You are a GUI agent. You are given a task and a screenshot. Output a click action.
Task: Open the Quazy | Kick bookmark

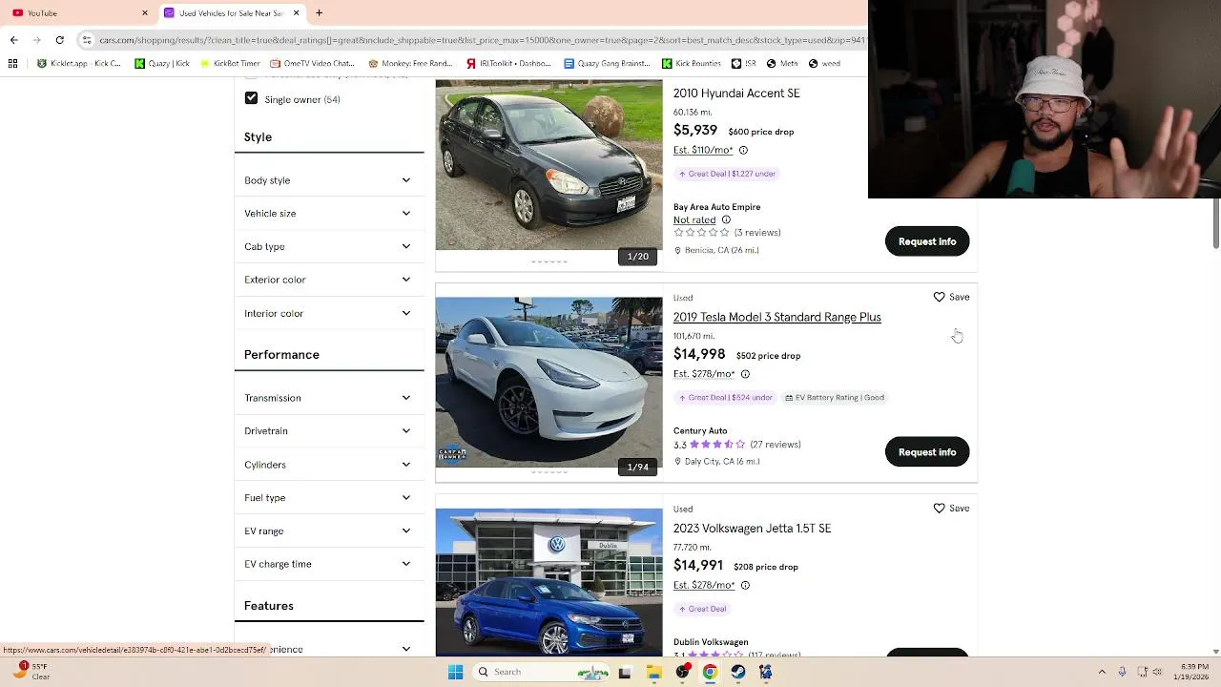[x=162, y=63]
